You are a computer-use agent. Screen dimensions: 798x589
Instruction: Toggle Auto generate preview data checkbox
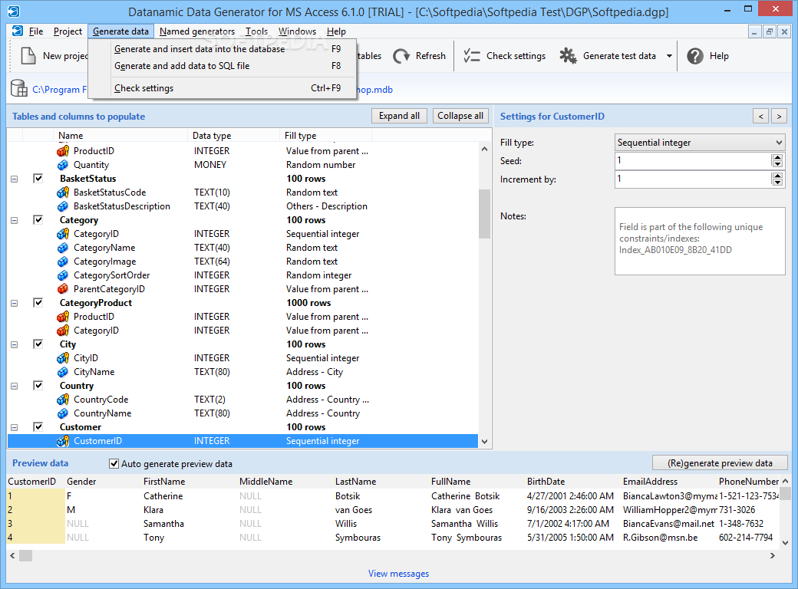click(114, 464)
